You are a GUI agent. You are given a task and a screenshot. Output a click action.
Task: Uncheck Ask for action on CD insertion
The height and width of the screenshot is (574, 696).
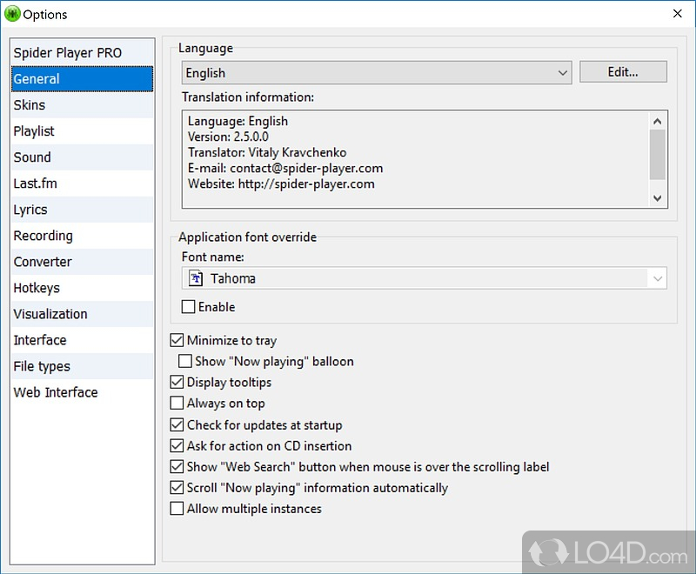pos(177,446)
